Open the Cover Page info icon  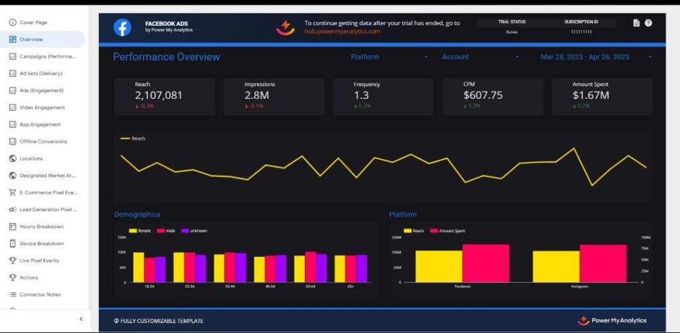(x=13, y=22)
